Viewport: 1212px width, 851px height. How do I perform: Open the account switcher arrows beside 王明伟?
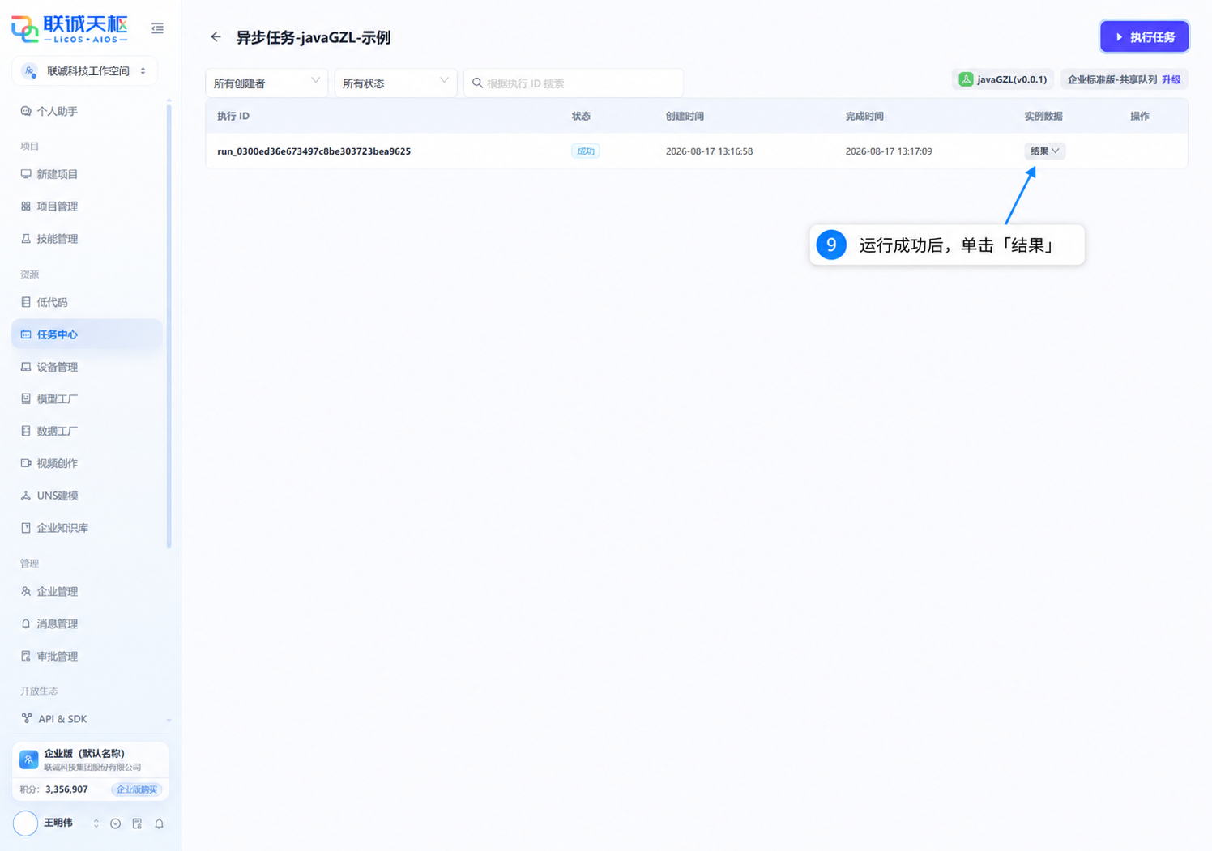pos(96,823)
